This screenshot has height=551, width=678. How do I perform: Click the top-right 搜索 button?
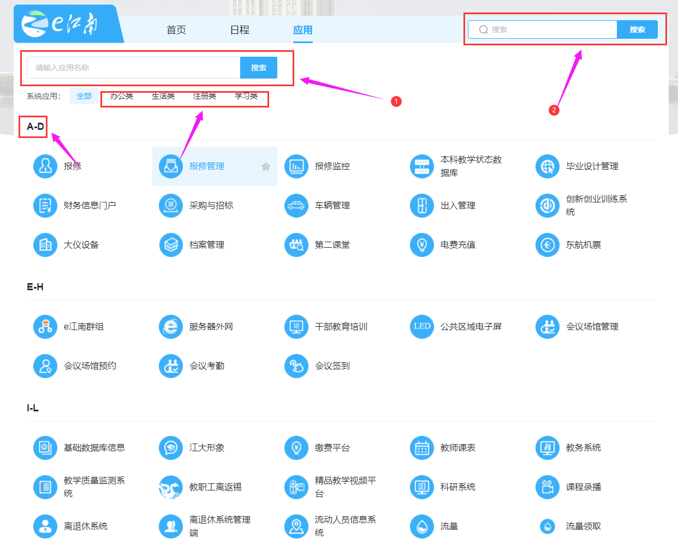click(x=637, y=29)
